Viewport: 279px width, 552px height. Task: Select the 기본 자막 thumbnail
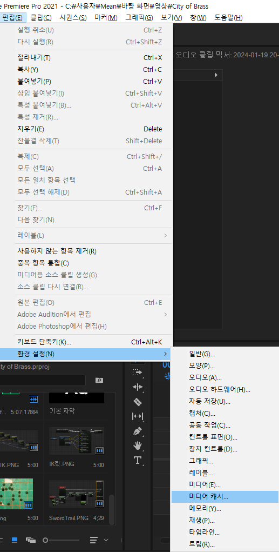(x=76, y=397)
